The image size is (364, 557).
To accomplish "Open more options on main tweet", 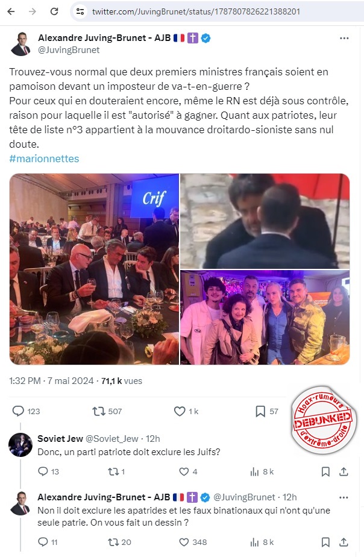I will pyautogui.click(x=344, y=38).
